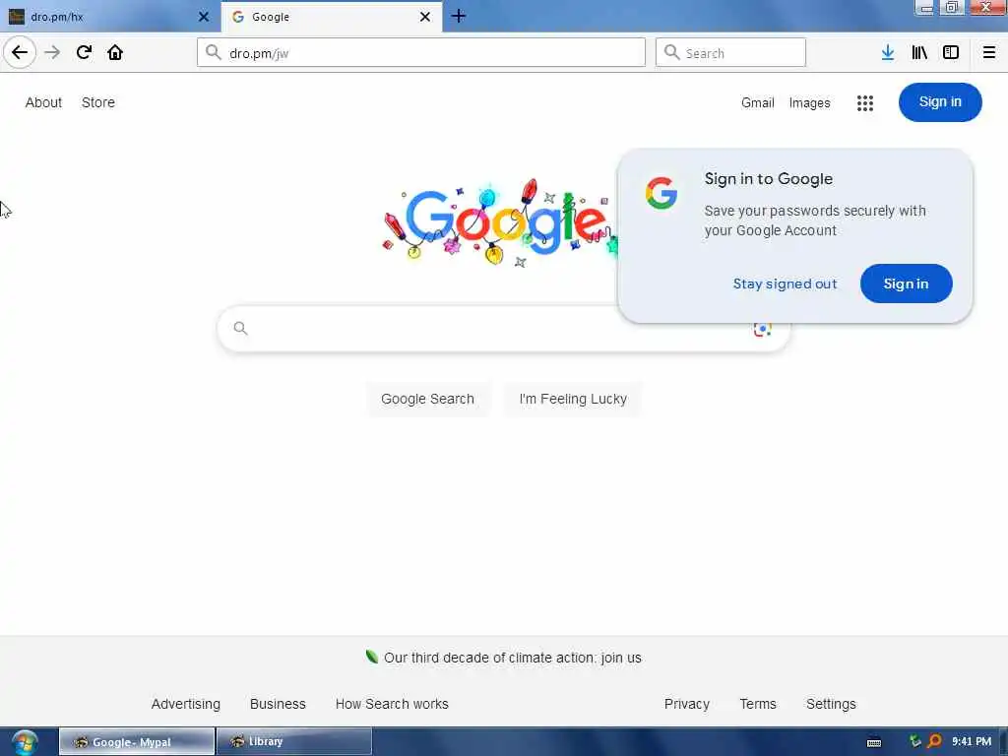Image resolution: width=1008 pixels, height=756 pixels.
Task: Open the Terms footer link
Action: point(758,704)
